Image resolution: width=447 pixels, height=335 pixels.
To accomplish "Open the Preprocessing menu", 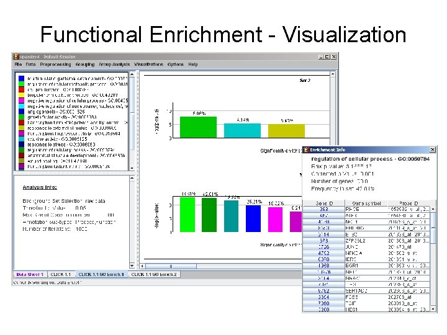I will 55,65.
